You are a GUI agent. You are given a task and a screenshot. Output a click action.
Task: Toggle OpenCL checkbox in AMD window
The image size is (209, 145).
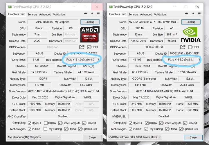point(29,123)
